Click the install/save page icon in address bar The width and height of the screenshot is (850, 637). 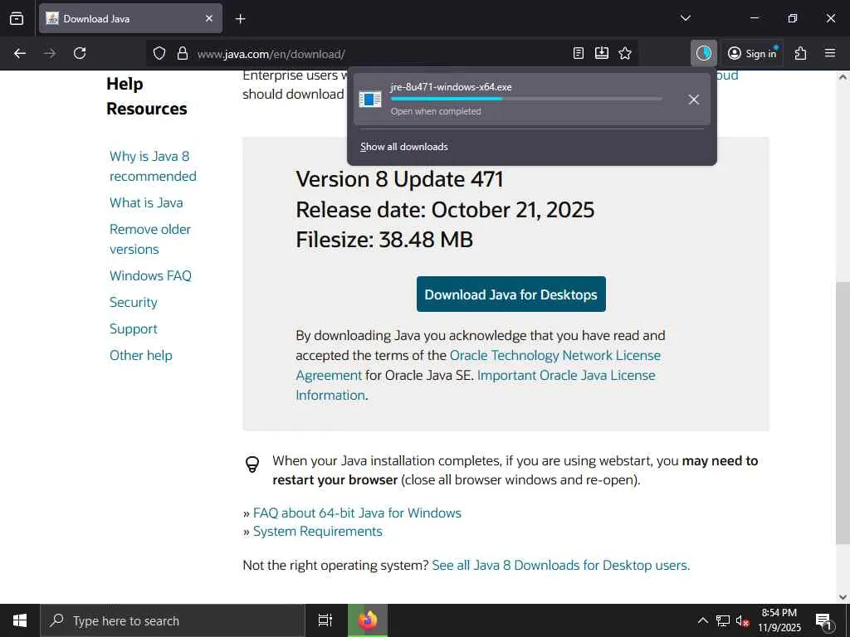602,53
